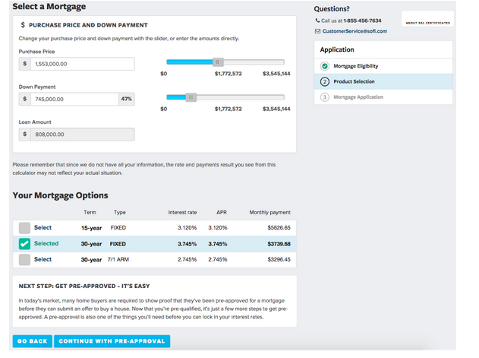Click the About SSL Certificates badge
Screen dimensions: 479x358
click(427, 19)
